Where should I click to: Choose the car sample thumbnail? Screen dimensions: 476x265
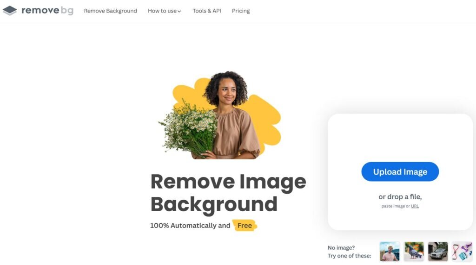tap(438, 252)
